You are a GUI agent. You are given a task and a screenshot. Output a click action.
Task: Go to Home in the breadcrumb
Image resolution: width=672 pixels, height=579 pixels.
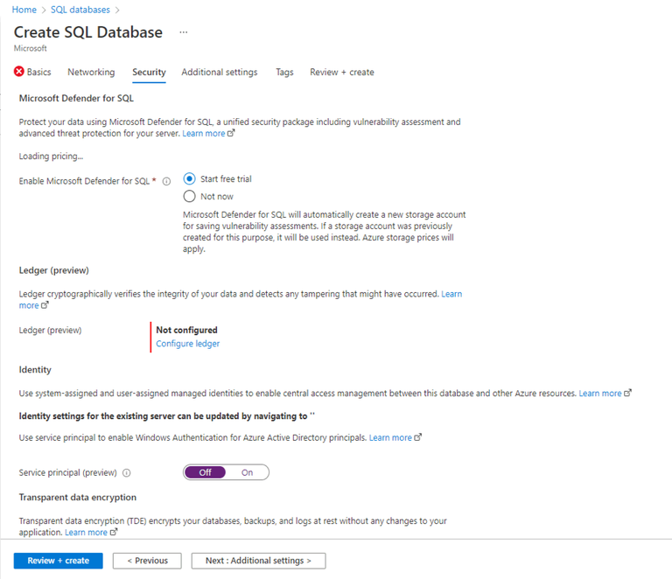pos(24,10)
